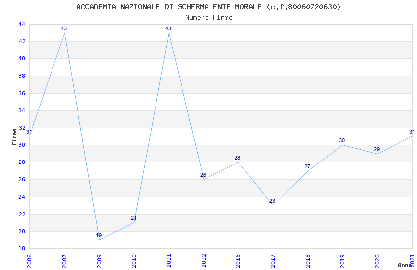Click y-axis tick label 34
This screenshot has width=417, height=270.
[22, 110]
